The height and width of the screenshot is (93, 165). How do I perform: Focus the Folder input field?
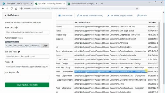click(27, 67)
